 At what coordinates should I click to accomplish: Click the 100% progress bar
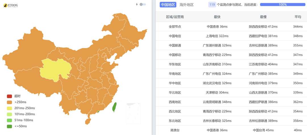pos(283,5)
